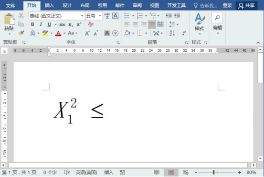Click 登录 Sign in

227,6
